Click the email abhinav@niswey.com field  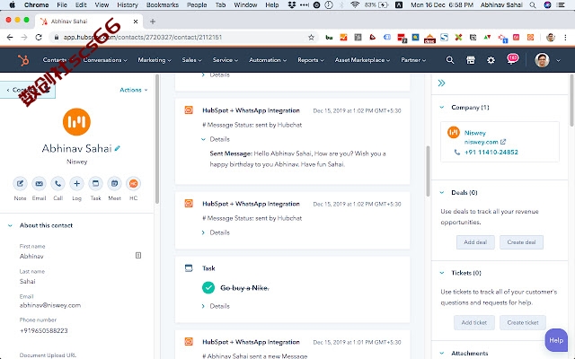click(50, 305)
